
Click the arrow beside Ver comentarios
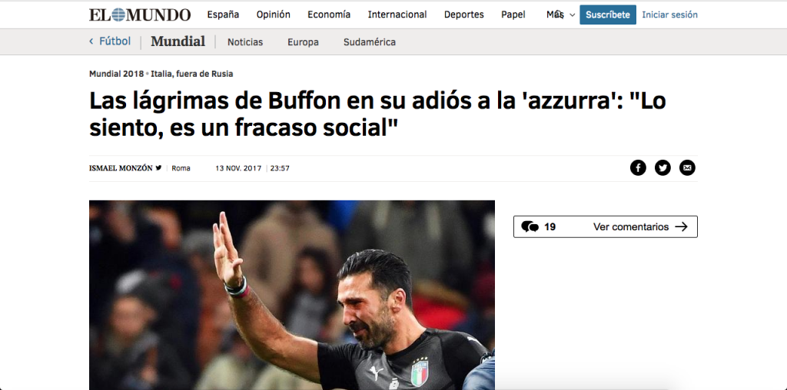[681, 226]
